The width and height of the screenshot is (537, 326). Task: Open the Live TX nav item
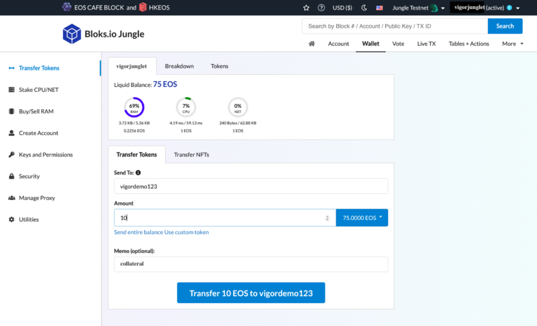click(426, 43)
